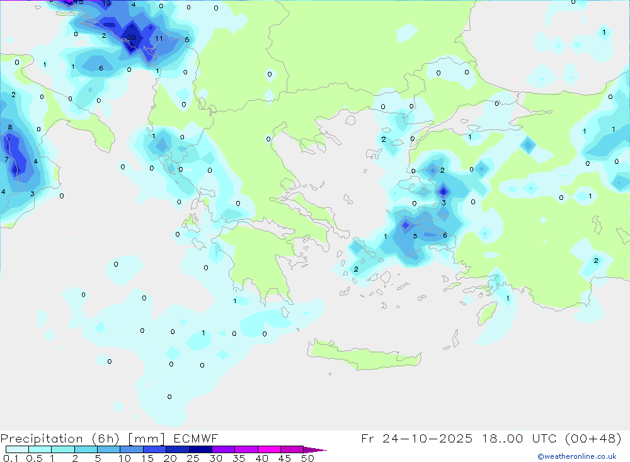
Task: Click the (00+48) forecast offset text
Action: [593, 439]
